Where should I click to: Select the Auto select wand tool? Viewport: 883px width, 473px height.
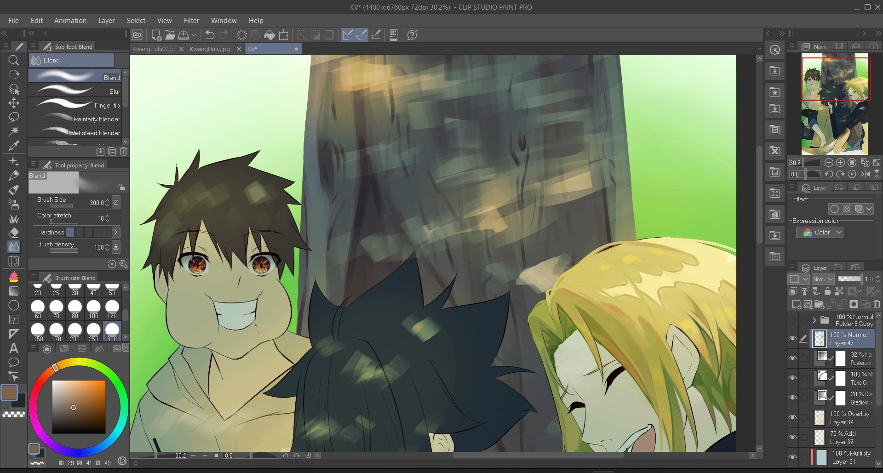[x=14, y=131]
